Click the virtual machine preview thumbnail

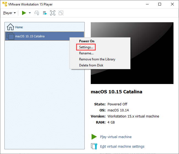click(x=132, y=53)
